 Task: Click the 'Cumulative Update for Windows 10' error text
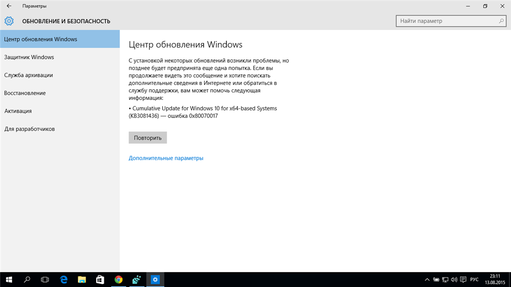pyautogui.click(x=203, y=112)
